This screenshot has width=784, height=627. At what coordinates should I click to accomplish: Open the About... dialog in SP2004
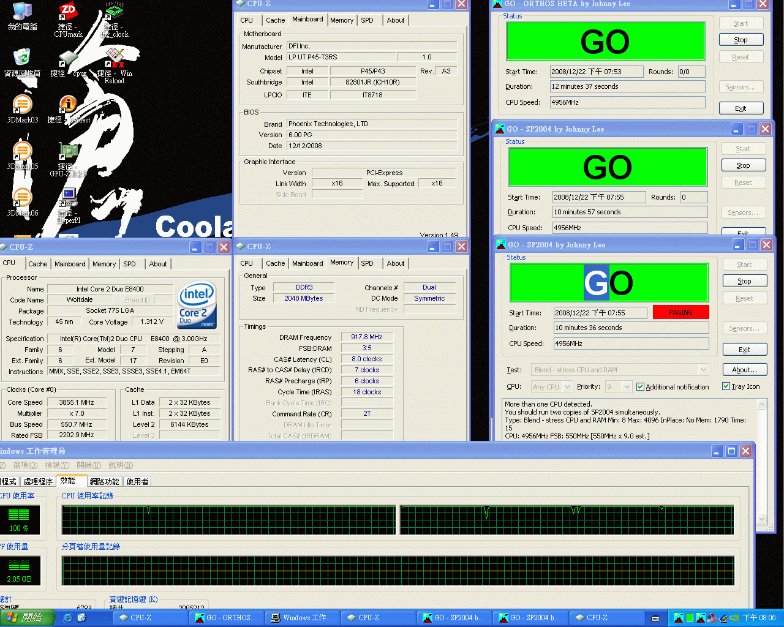[744, 370]
